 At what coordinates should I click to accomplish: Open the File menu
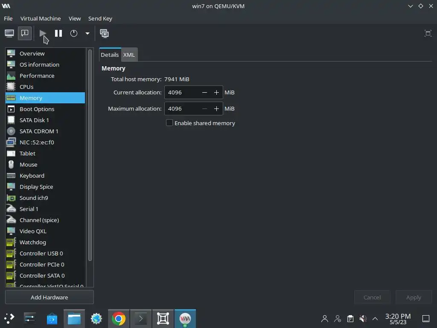pos(8,18)
